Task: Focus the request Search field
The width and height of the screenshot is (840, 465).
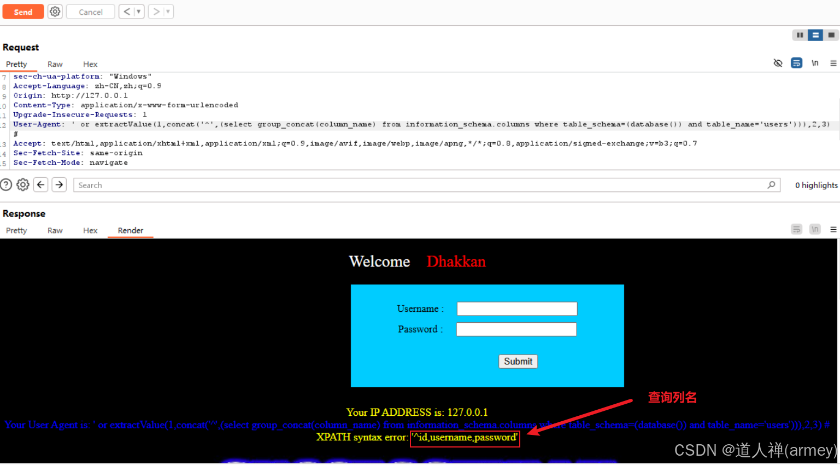Action: pyautogui.click(x=426, y=185)
